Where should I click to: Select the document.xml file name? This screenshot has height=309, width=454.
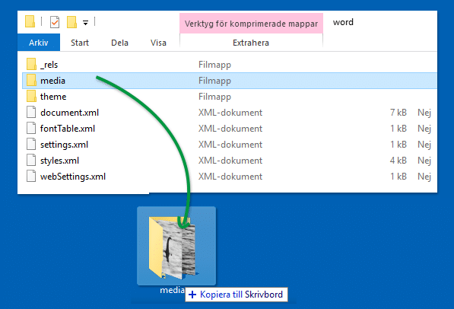click(x=69, y=113)
